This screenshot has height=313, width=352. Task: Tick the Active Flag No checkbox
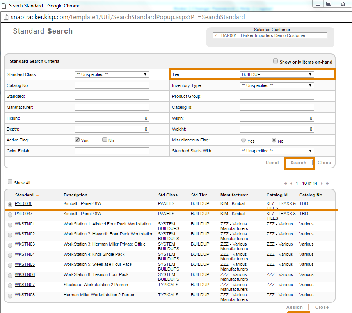pyautogui.click(x=105, y=140)
